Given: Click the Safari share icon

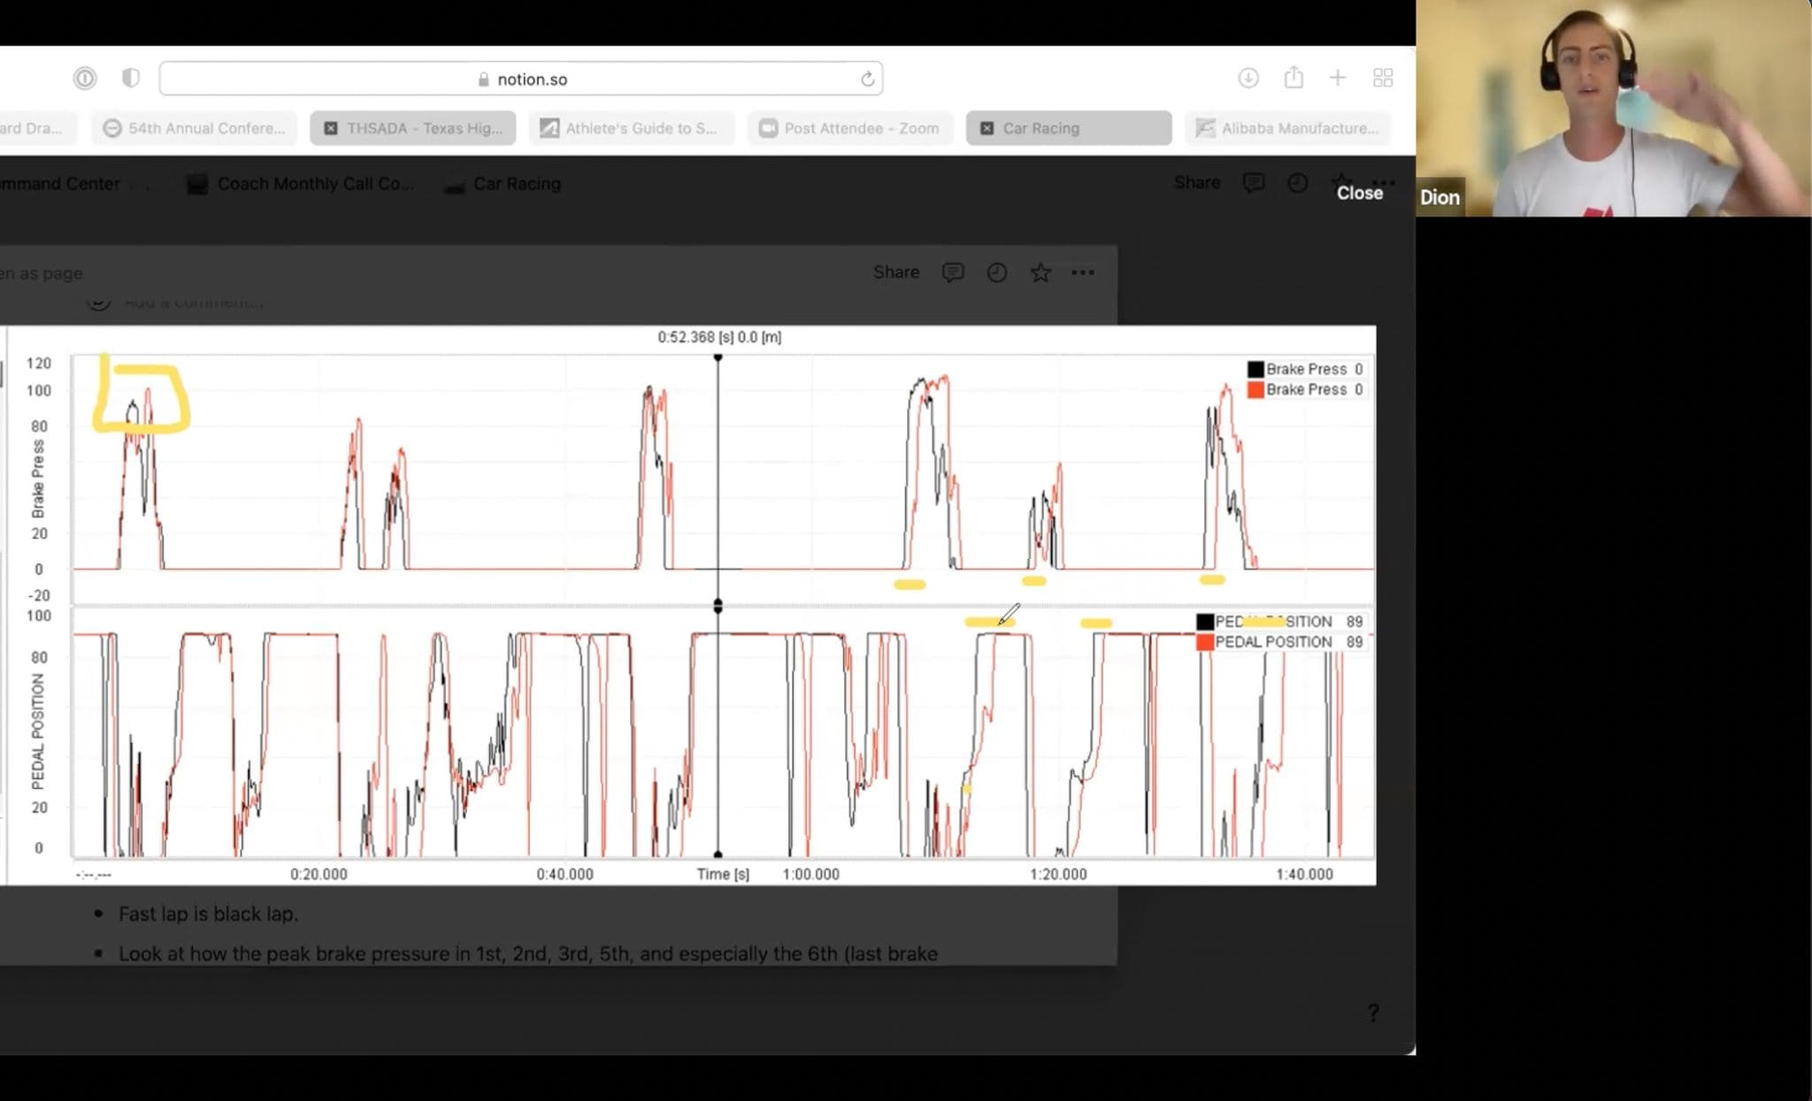Looking at the screenshot, I should coord(1294,77).
